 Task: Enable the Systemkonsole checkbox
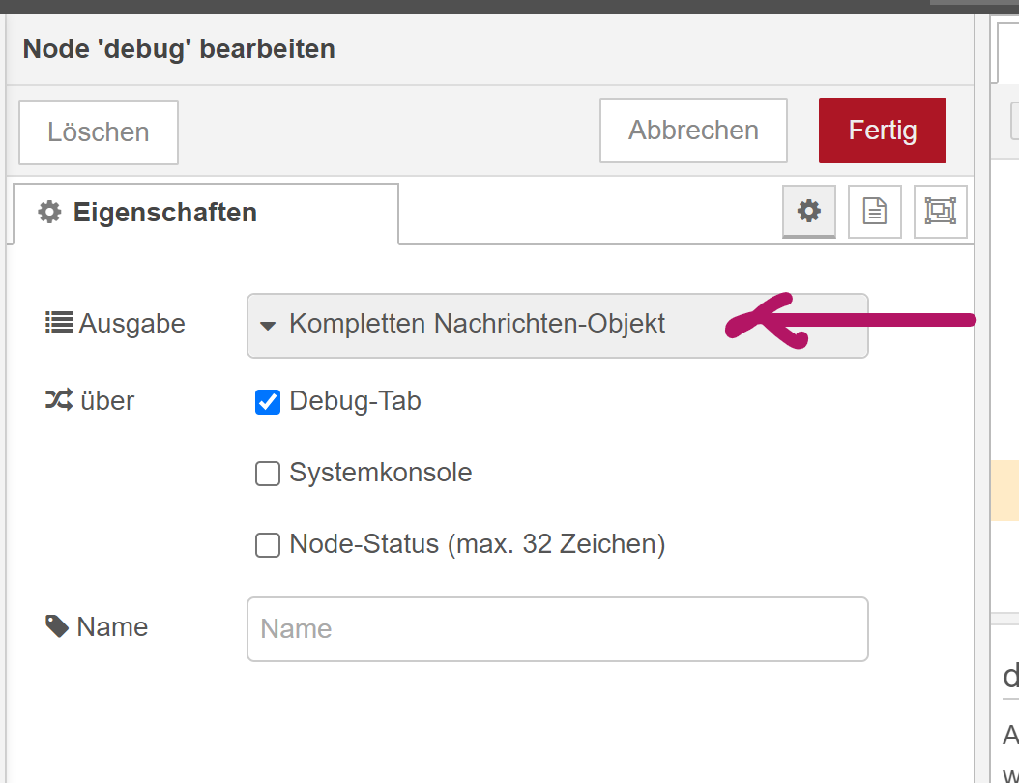pos(268,474)
